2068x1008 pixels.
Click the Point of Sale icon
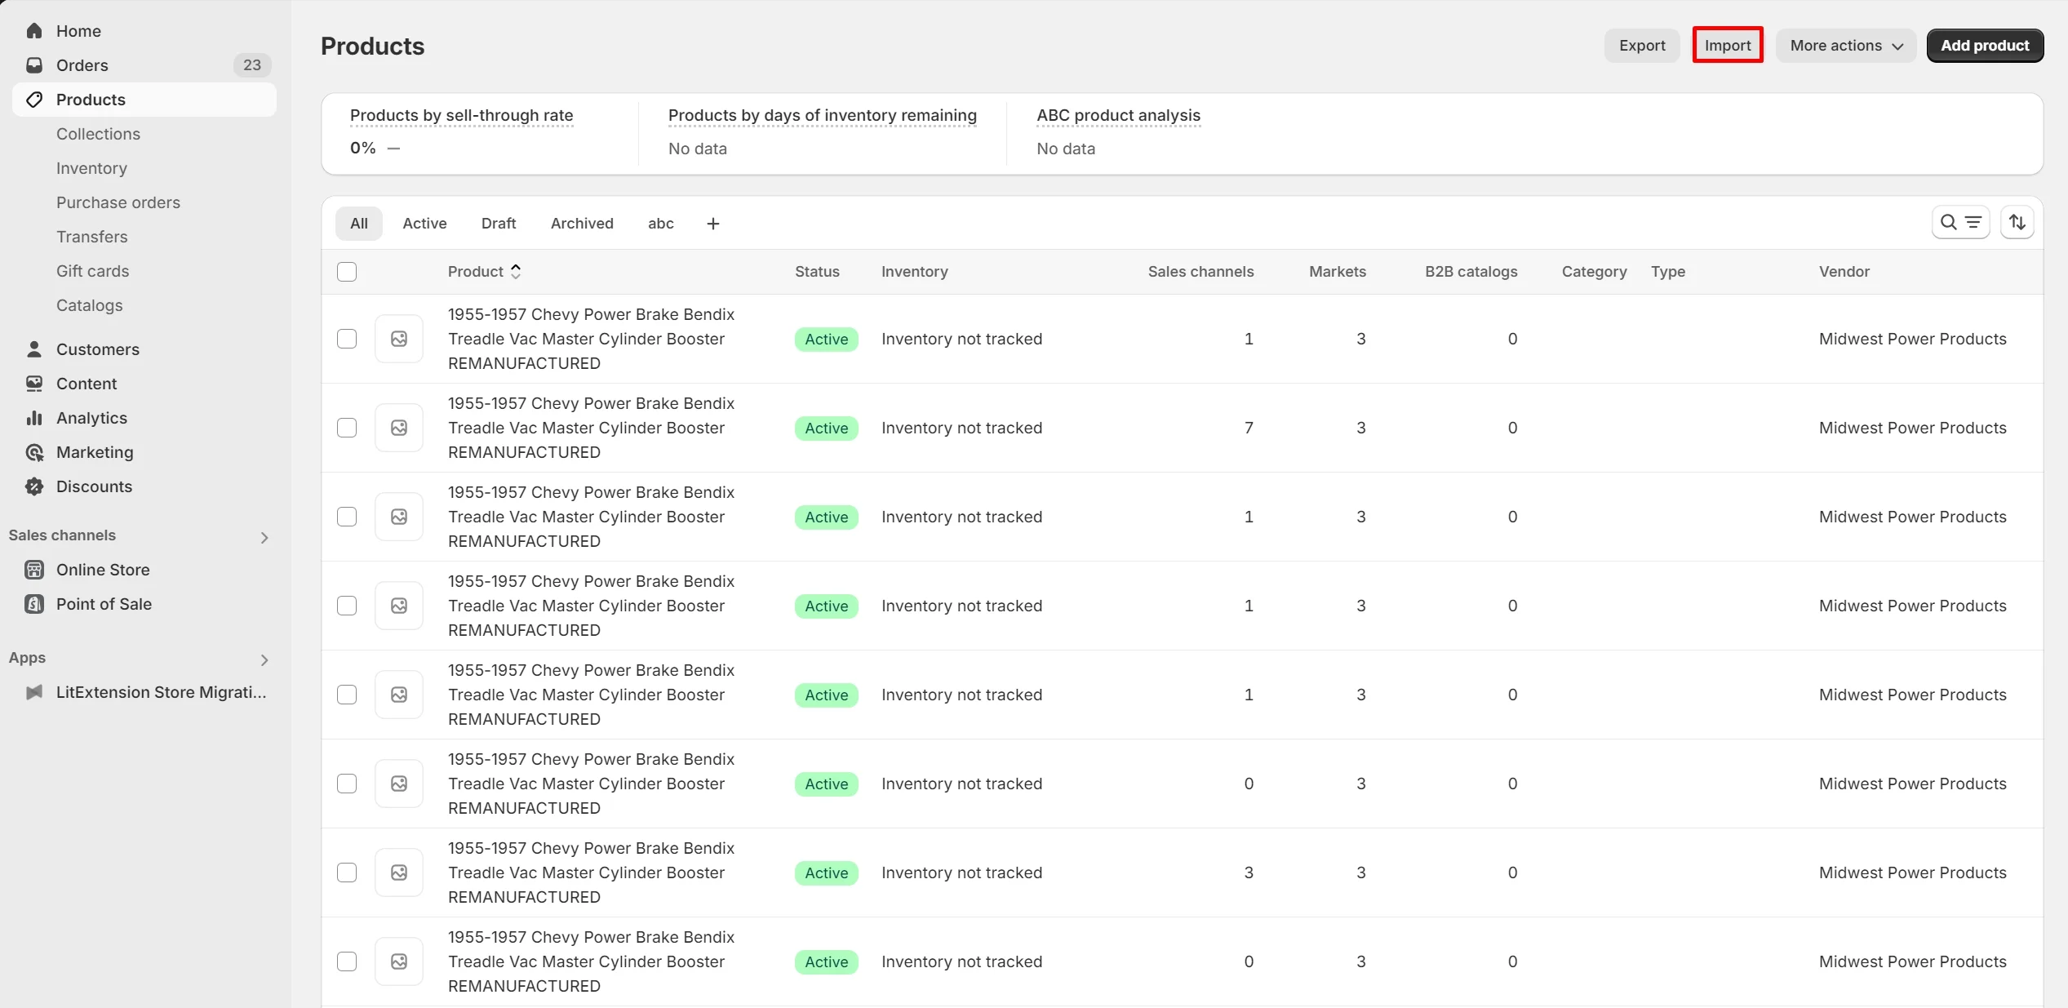pos(34,604)
